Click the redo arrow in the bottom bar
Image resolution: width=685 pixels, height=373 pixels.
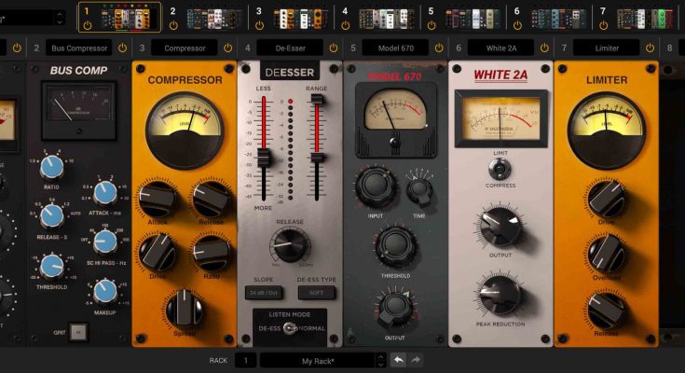(416, 360)
